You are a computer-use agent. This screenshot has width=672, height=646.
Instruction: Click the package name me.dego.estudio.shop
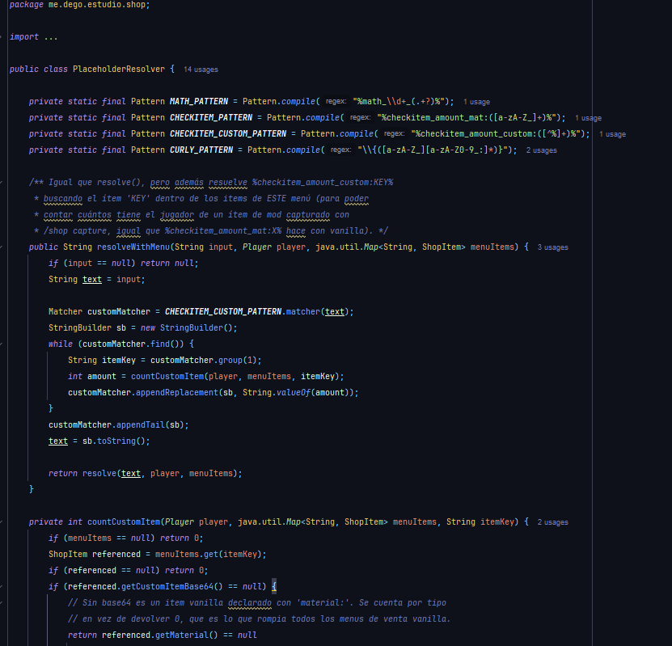[x=97, y=5]
